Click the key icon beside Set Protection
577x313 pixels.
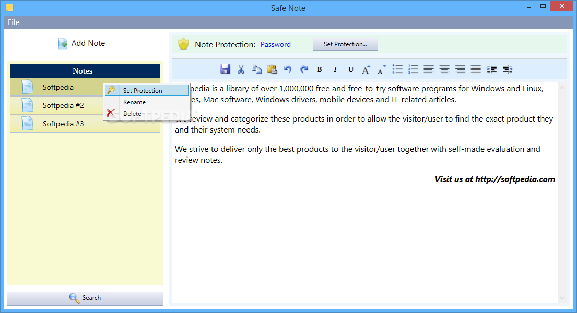111,90
